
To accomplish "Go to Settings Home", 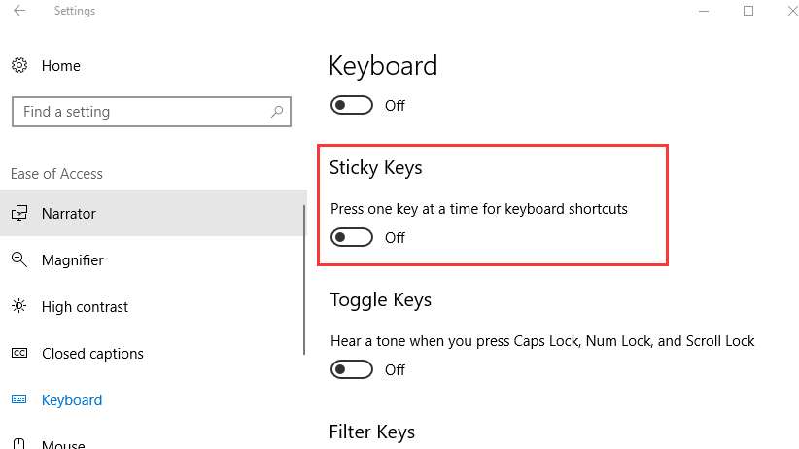I will [x=61, y=66].
